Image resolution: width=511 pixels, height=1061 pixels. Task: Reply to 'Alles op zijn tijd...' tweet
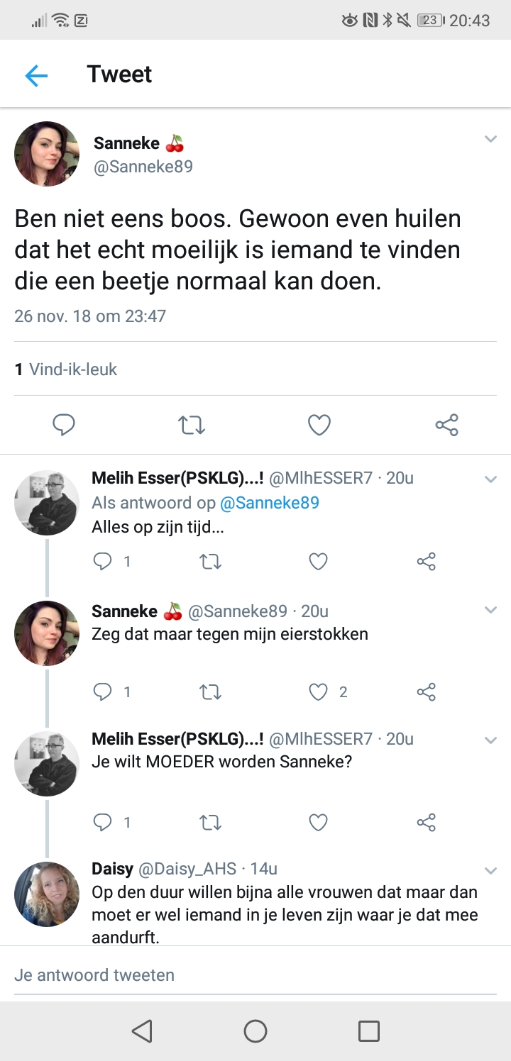[104, 562]
